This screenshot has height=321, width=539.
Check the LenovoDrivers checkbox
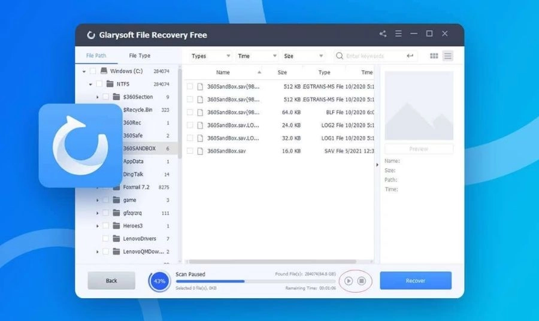(x=105, y=238)
